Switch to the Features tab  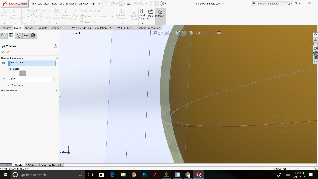coord(6,28)
